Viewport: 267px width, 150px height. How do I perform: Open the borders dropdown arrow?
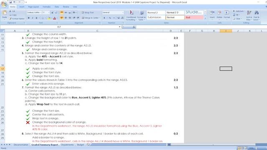tap(45, 18)
